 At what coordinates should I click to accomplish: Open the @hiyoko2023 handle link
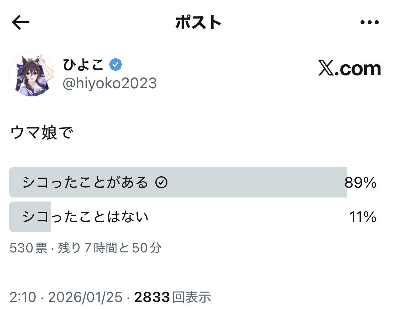pyautogui.click(x=110, y=83)
